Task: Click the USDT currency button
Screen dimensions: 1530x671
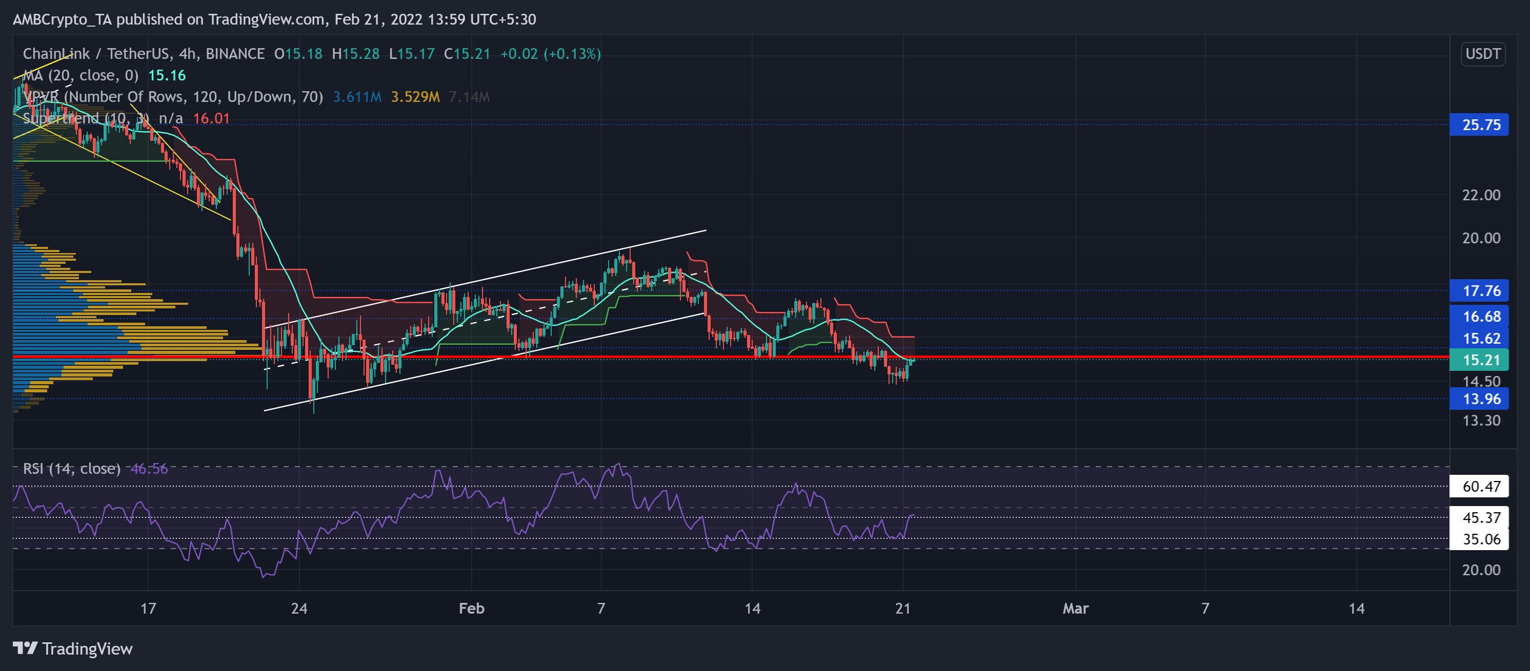Action: coord(1482,54)
